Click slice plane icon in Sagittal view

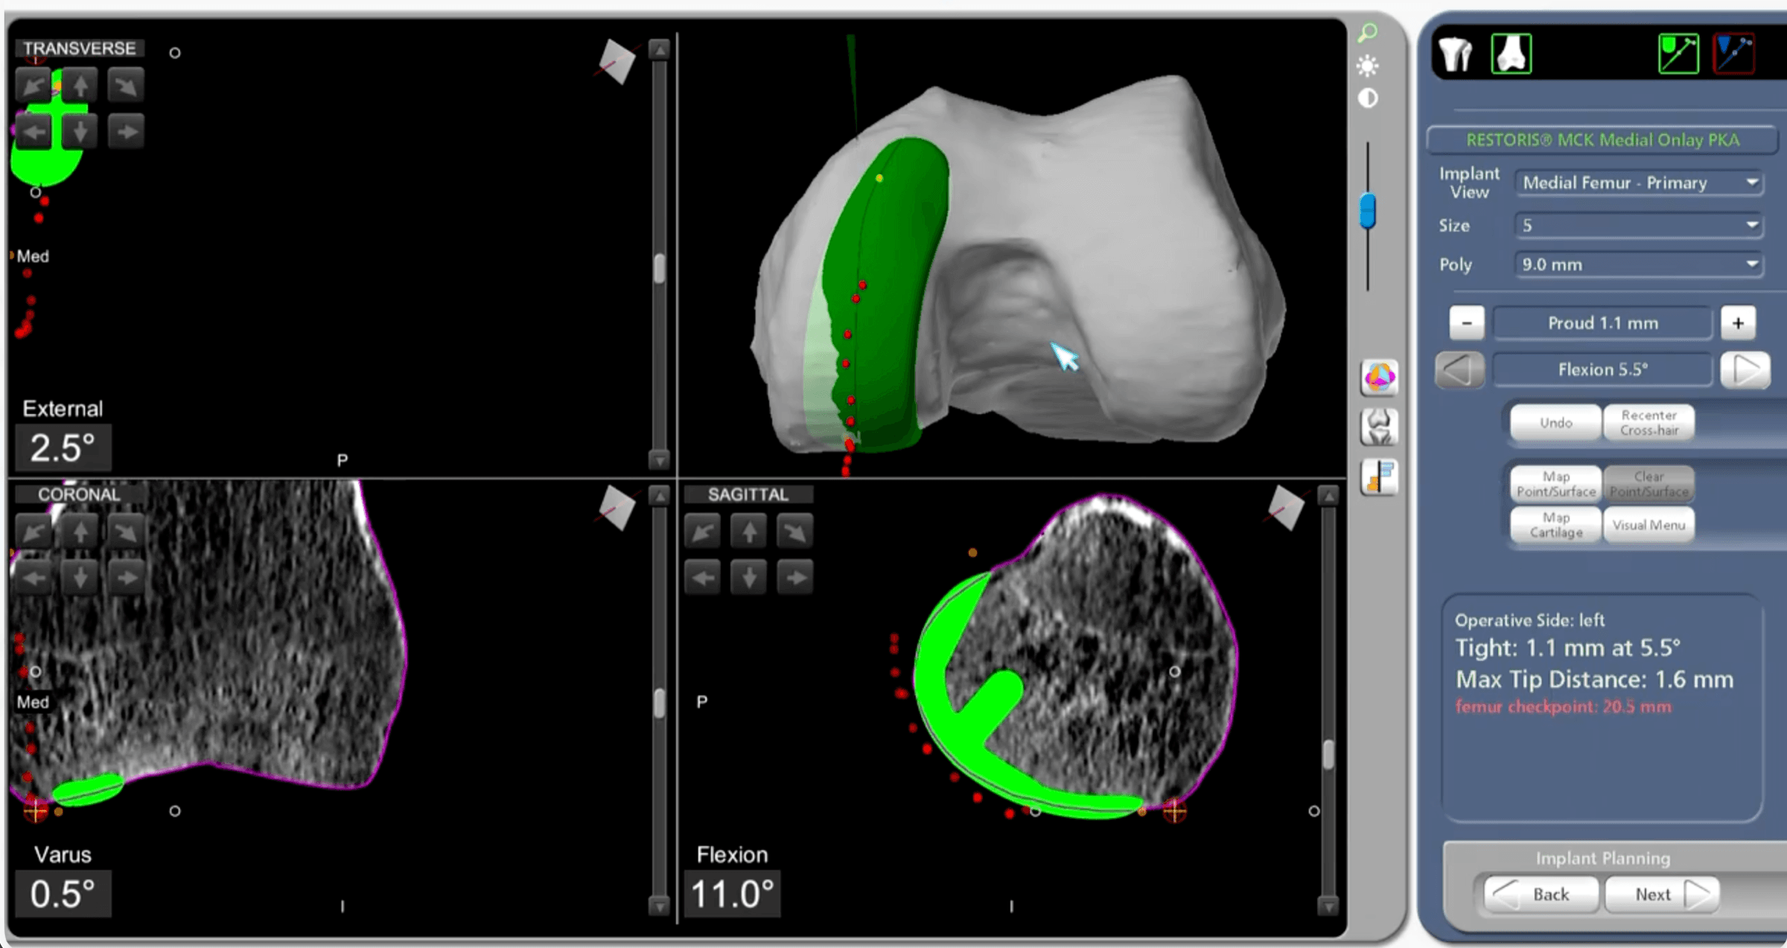pyautogui.click(x=1286, y=508)
